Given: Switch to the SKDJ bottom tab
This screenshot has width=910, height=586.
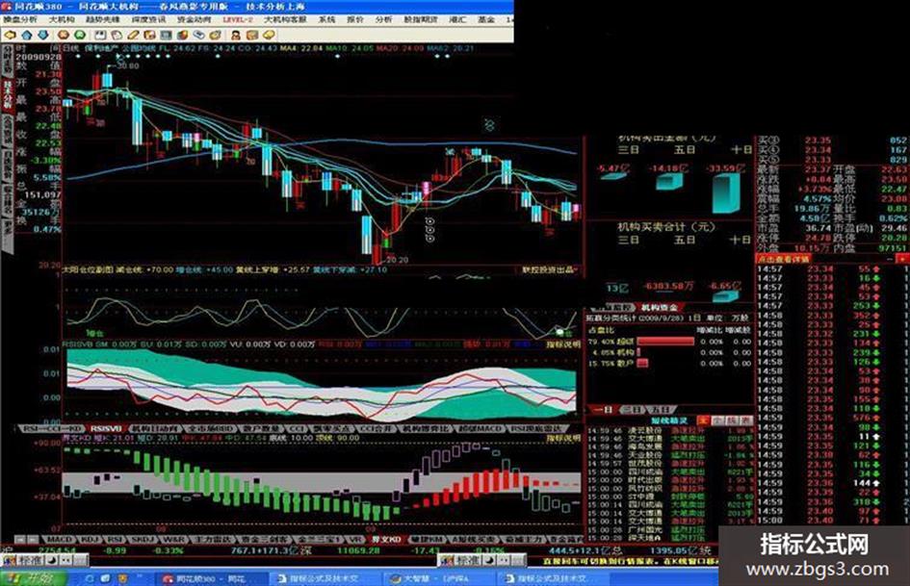Looking at the screenshot, I should coord(143,539).
